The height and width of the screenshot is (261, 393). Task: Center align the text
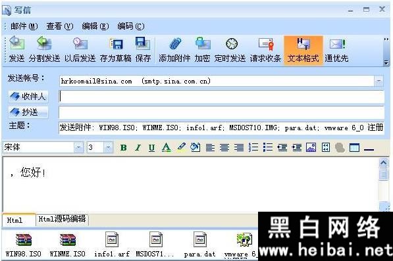224,148
